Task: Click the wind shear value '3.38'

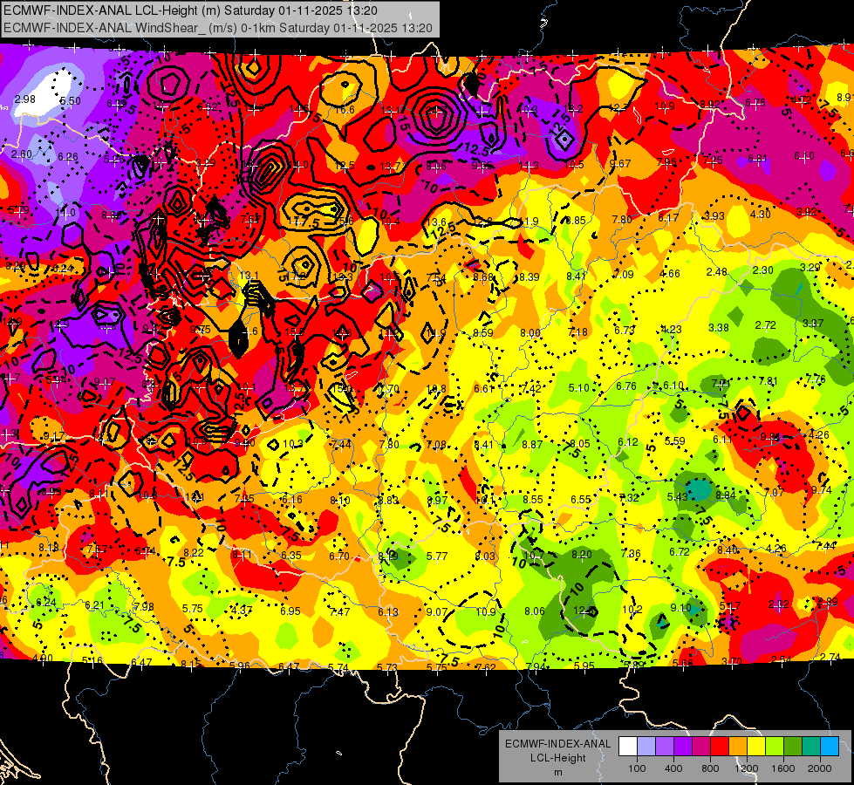Action: click(719, 327)
